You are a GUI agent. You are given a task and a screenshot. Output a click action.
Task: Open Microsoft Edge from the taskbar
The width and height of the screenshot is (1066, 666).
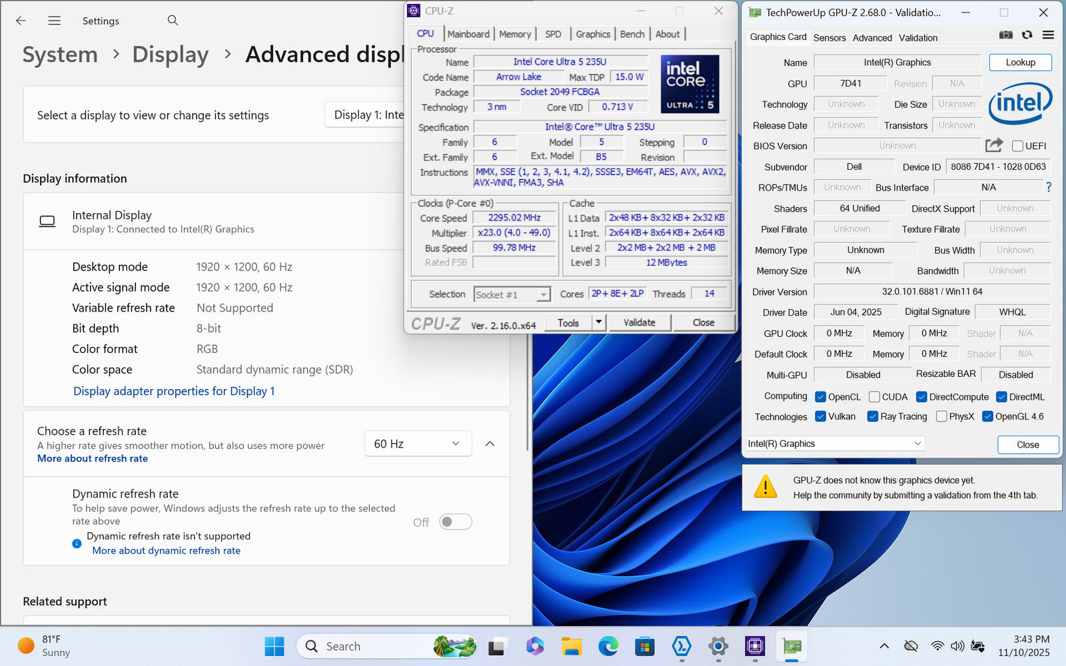click(x=608, y=646)
